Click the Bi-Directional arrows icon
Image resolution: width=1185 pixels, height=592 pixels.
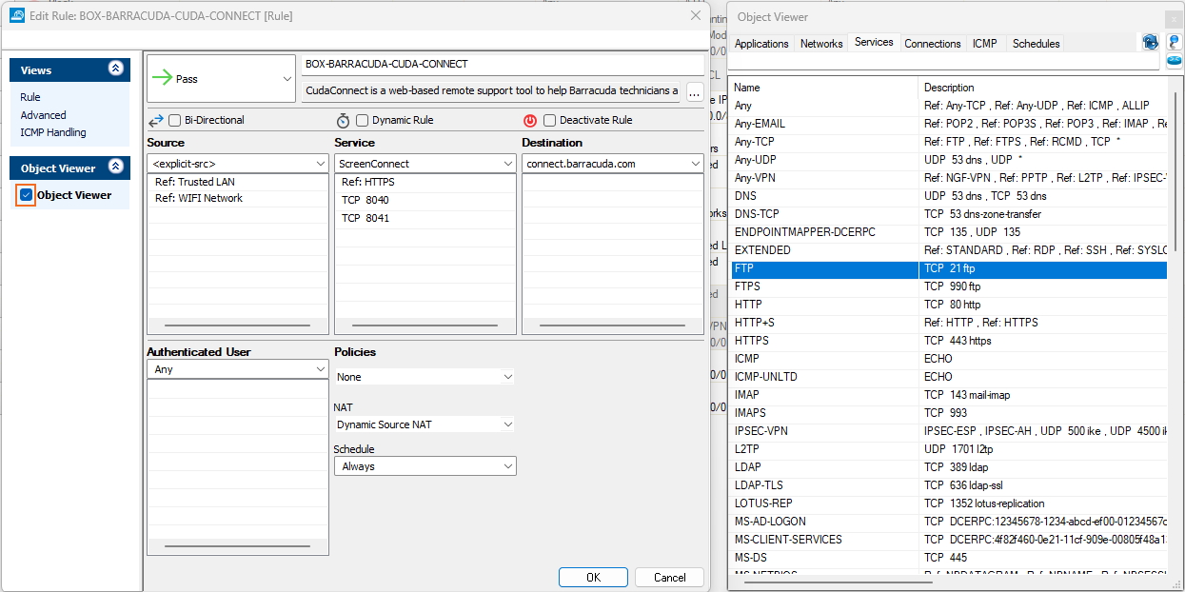157,121
